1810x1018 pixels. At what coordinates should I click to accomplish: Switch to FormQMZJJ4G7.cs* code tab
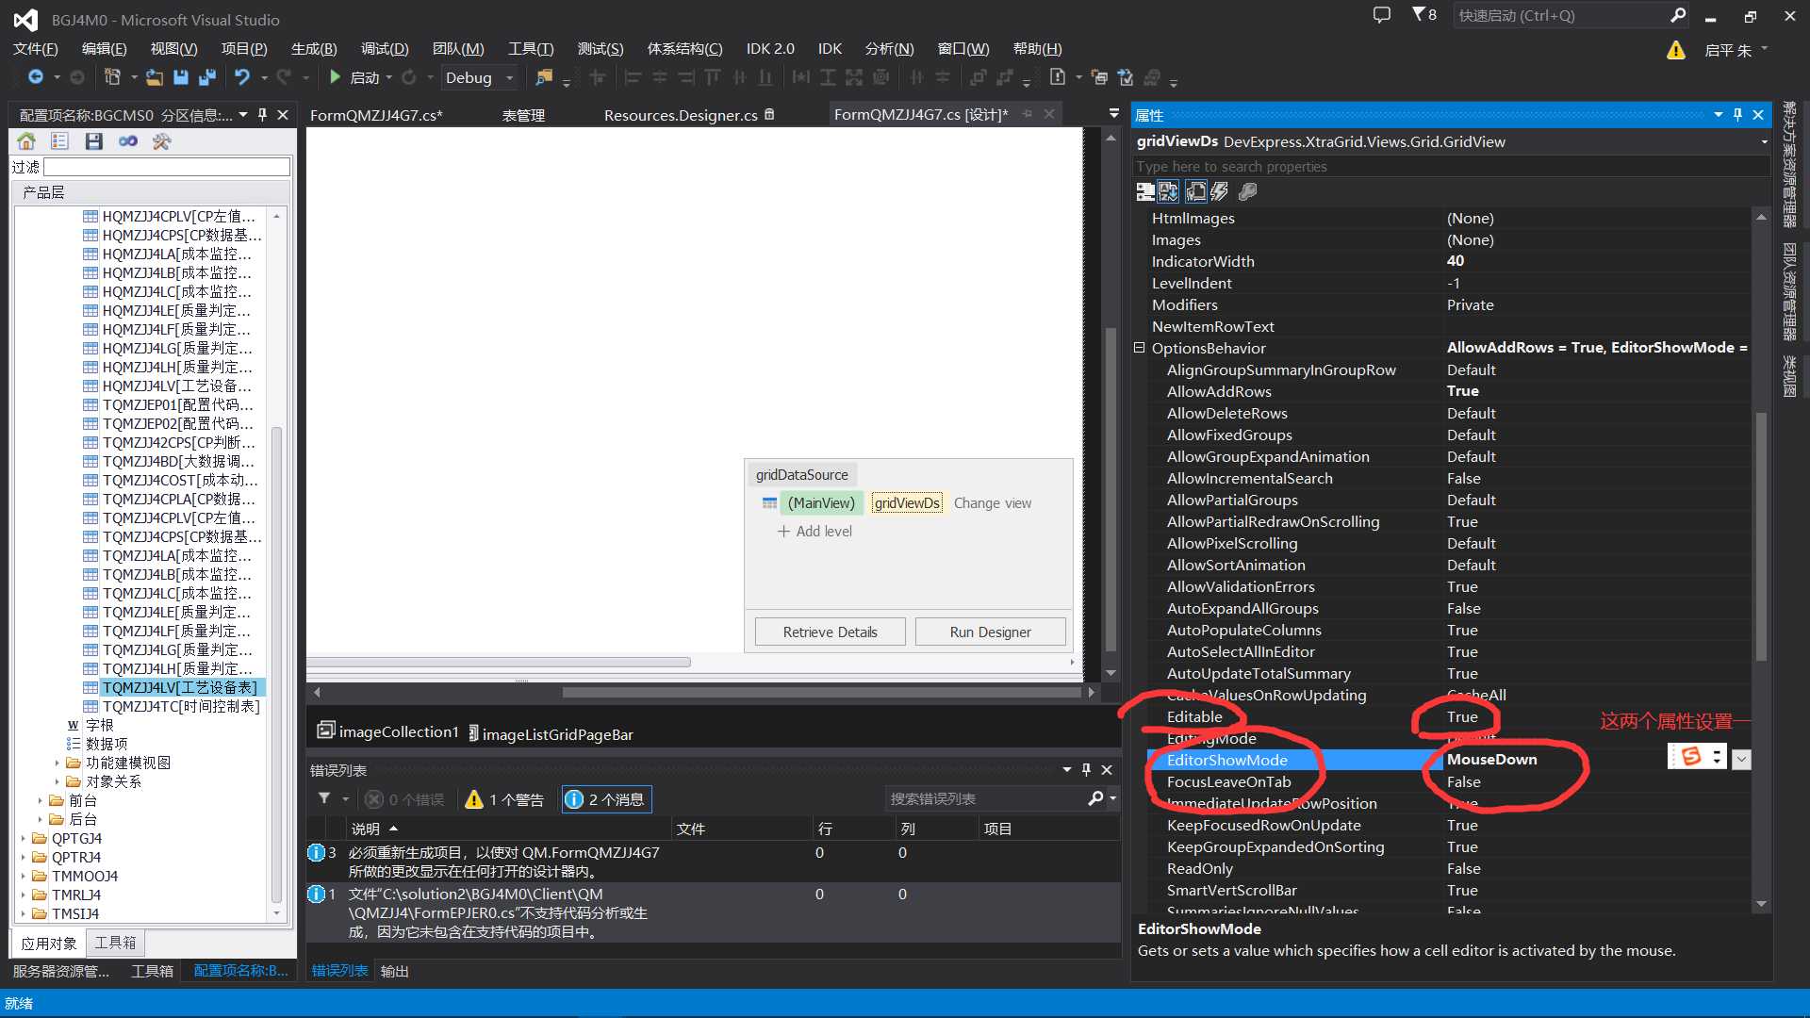(x=376, y=115)
